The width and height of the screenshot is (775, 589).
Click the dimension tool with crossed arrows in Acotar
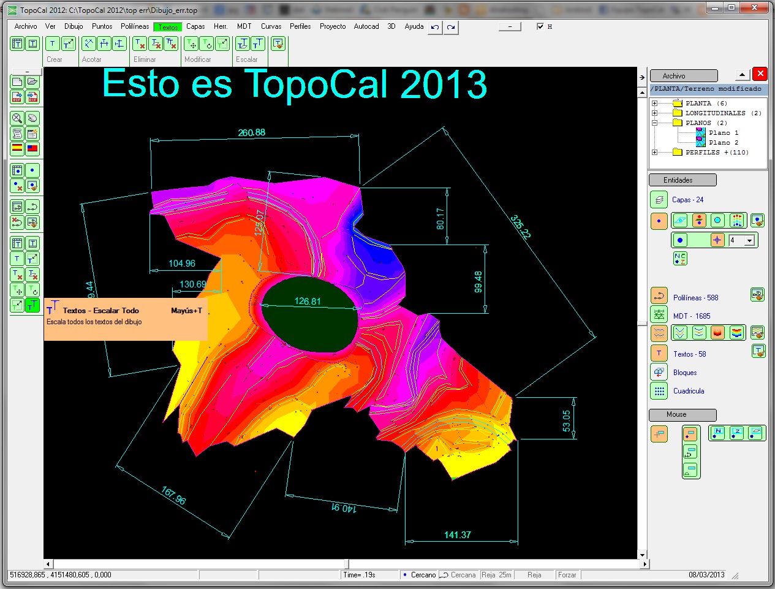[89, 44]
